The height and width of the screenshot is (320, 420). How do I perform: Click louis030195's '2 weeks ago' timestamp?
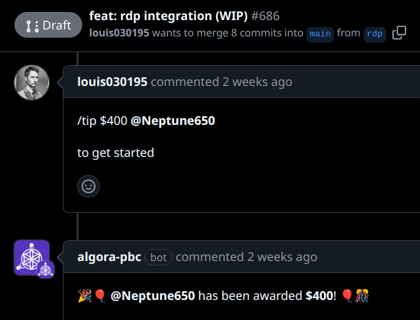coord(257,82)
